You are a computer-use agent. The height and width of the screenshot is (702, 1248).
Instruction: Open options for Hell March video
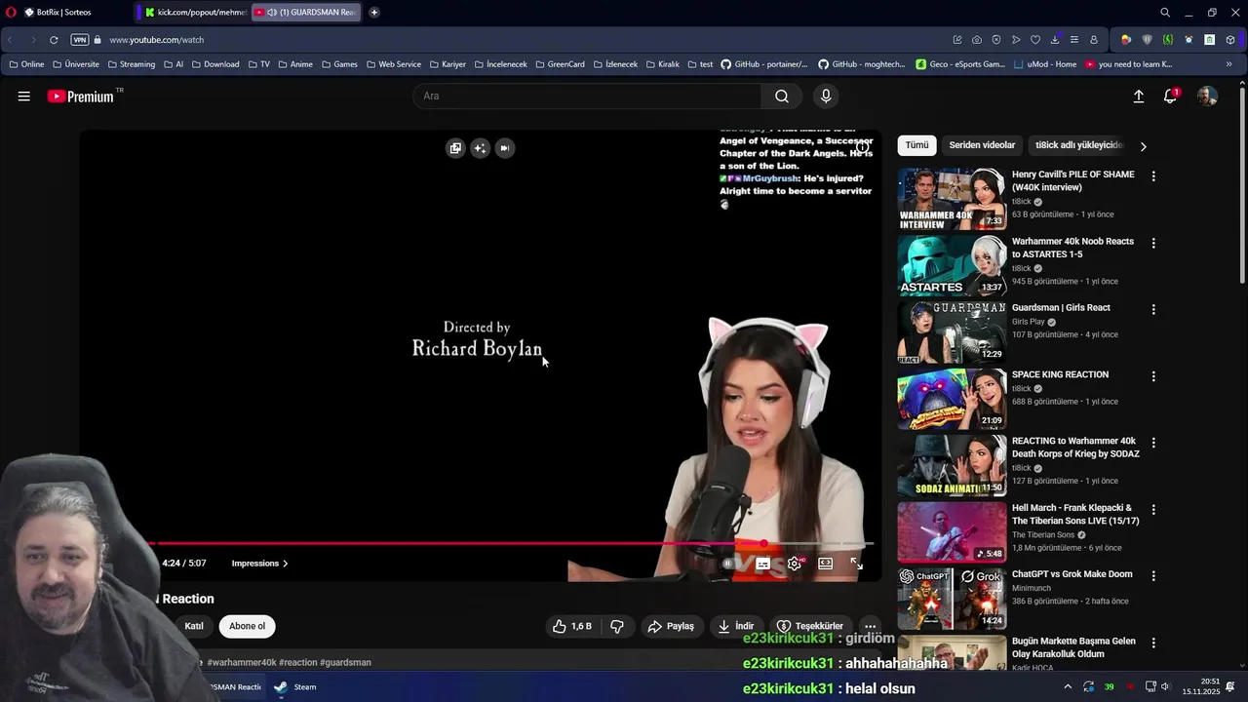click(x=1153, y=509)
